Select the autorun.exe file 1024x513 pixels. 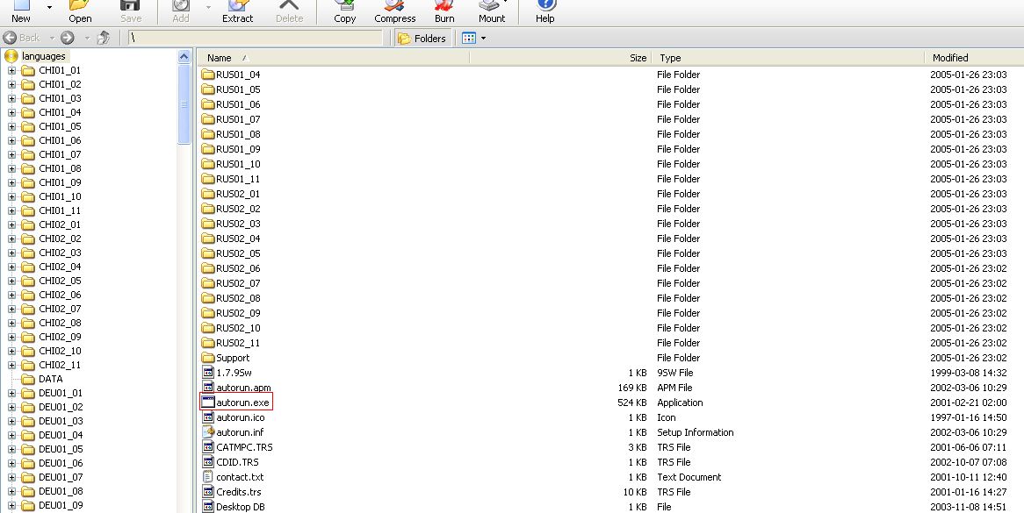242,403
